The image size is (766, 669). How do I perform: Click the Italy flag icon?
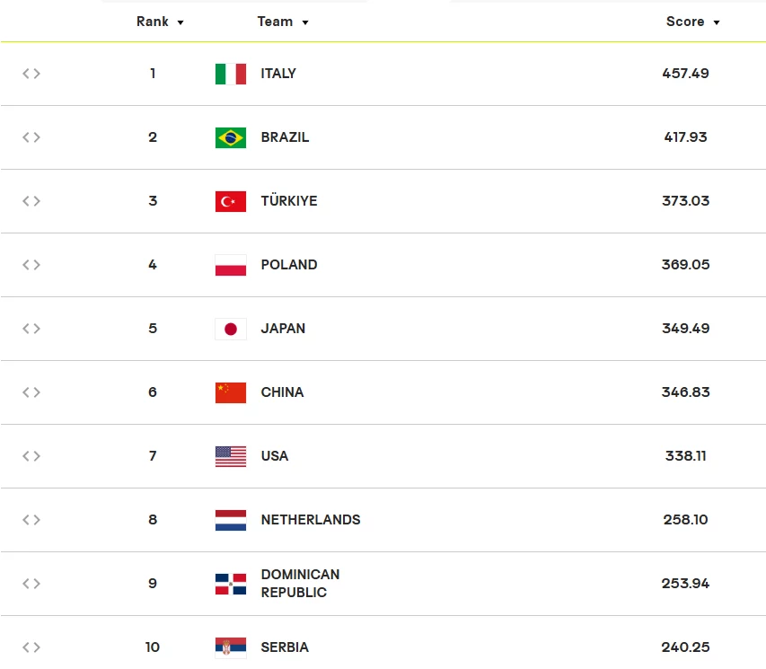coord(231,74)
